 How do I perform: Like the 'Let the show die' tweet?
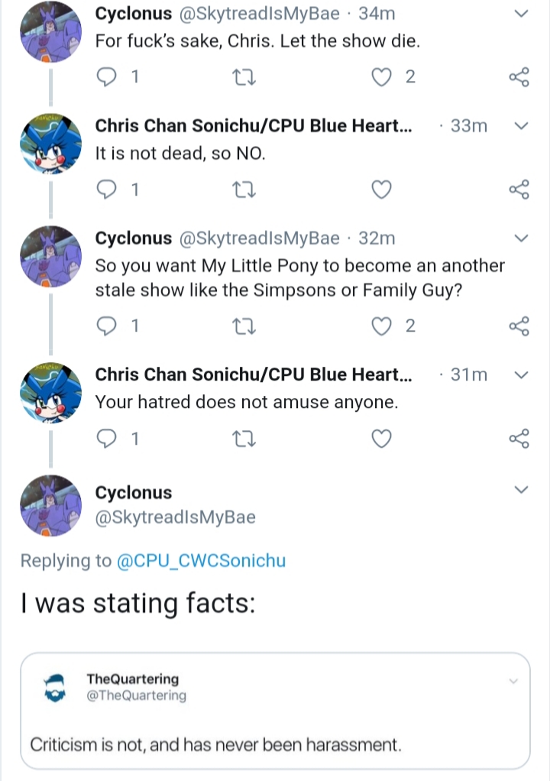tap(381, 77)
